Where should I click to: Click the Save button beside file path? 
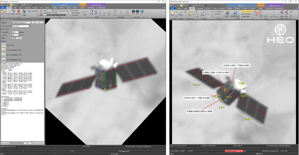point(39,22)
